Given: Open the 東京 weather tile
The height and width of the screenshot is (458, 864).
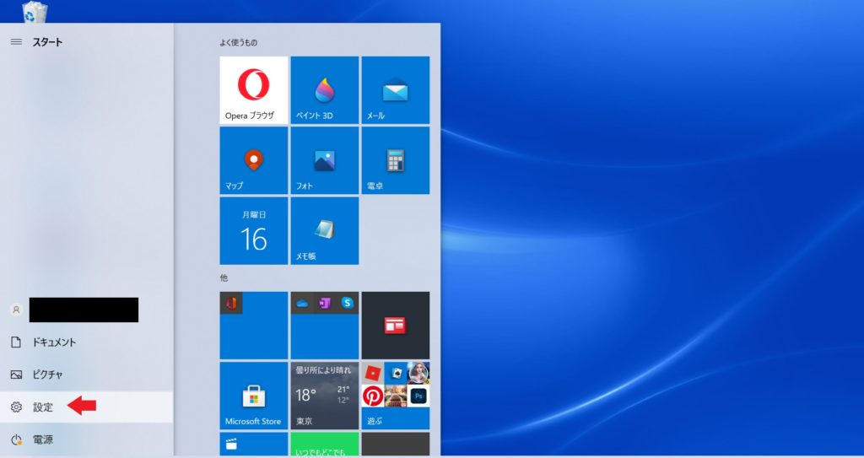Looking at the screenshot, I should click(325, 396).
